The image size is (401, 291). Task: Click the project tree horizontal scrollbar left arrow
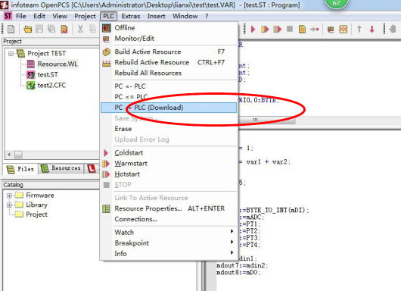9,155
